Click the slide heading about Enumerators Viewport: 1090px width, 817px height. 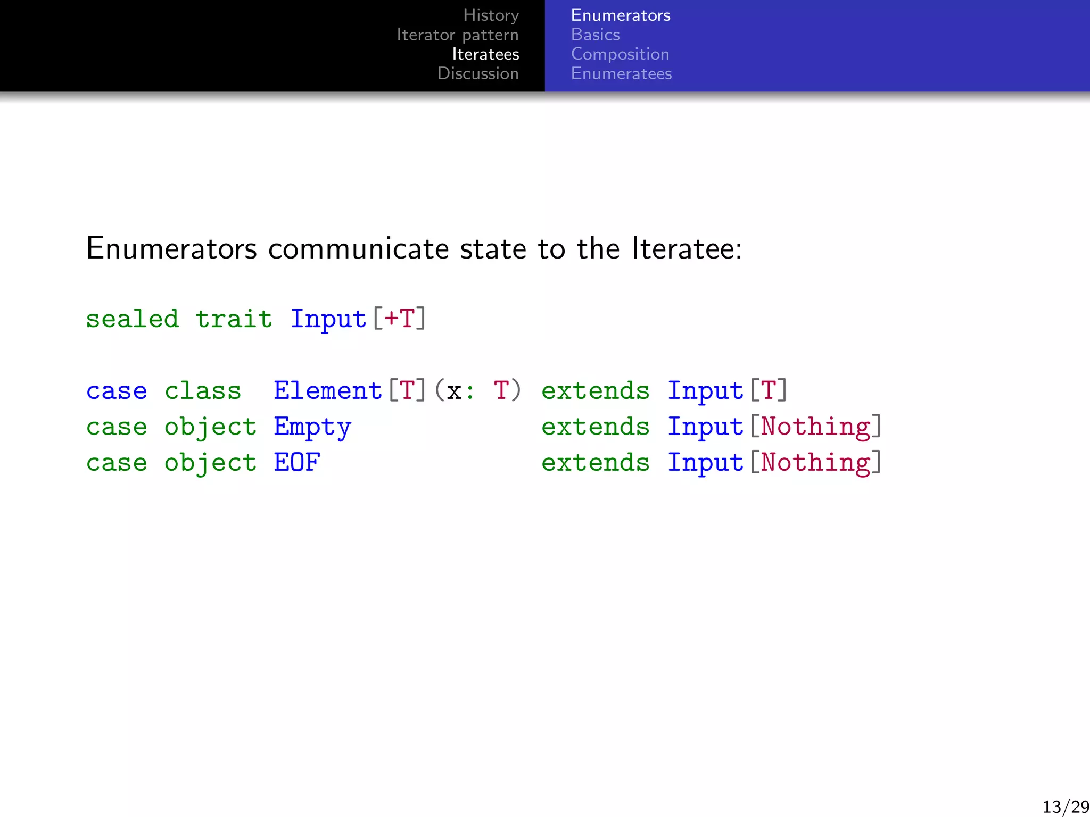(414, 248)
